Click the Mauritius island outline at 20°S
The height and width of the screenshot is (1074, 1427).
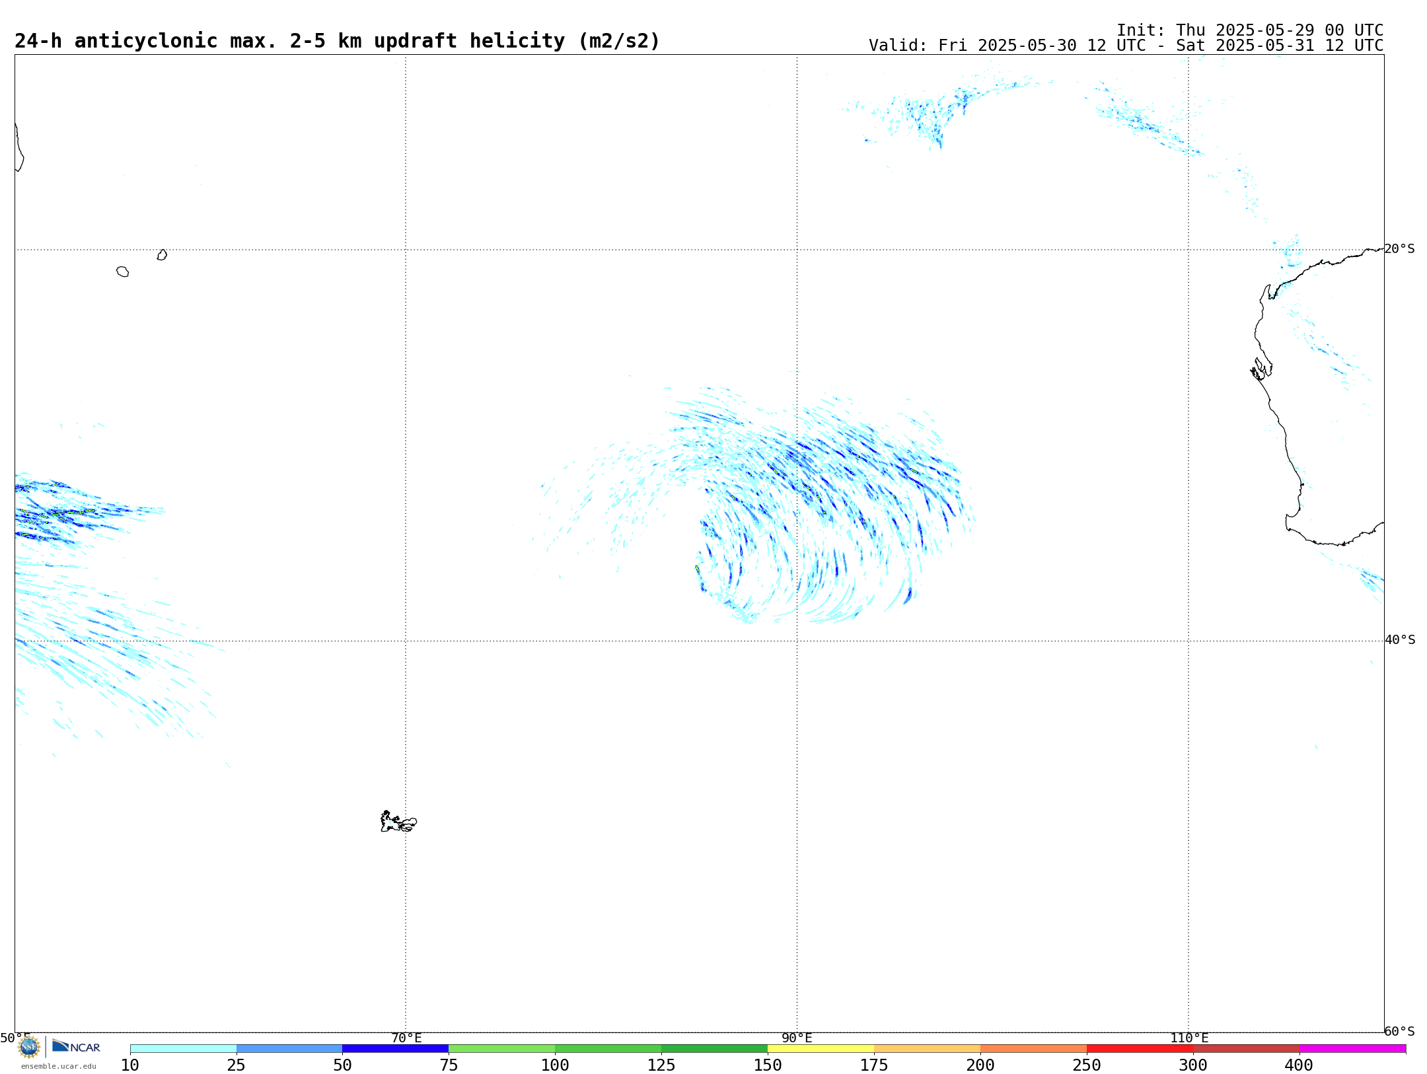pos(162,255)
